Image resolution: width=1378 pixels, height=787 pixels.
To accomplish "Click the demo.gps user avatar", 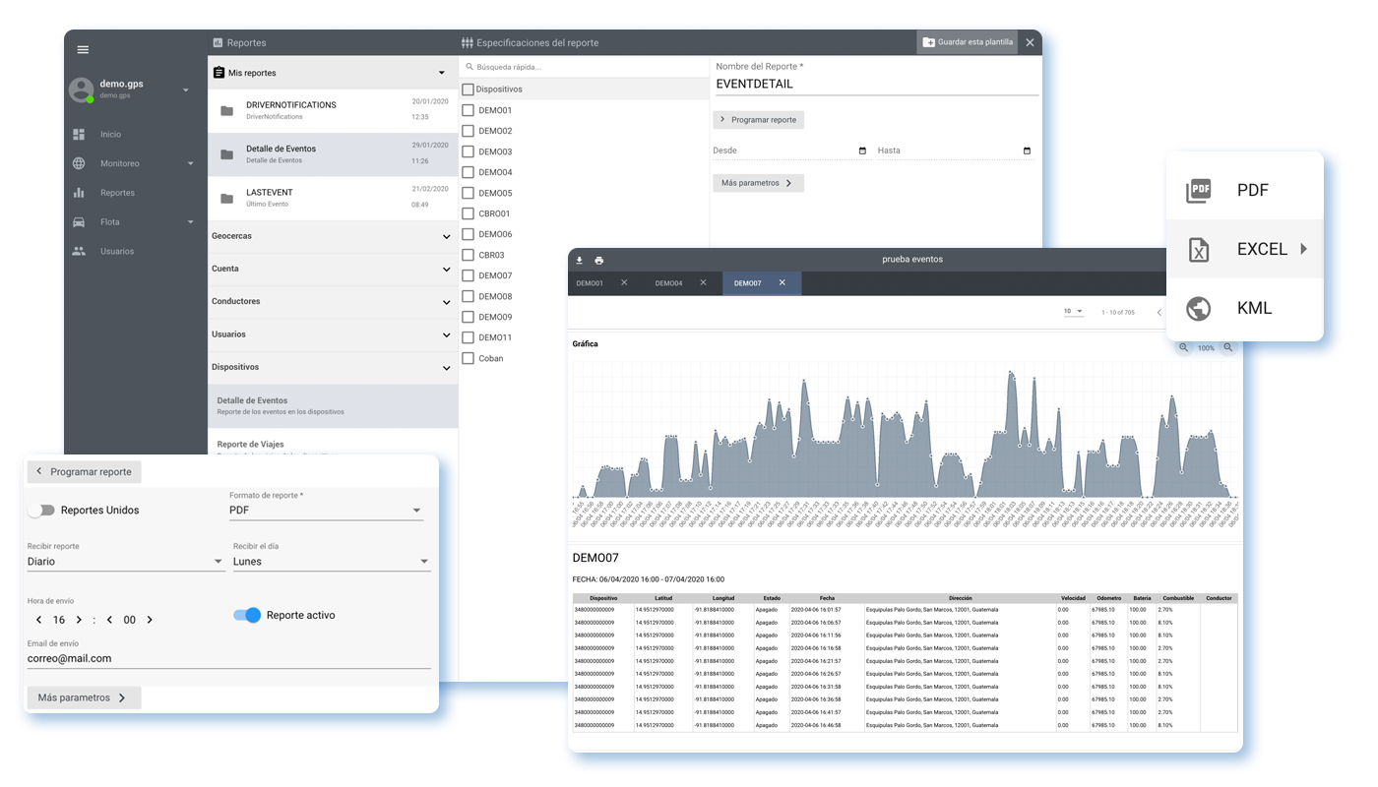I will [81, 90].
